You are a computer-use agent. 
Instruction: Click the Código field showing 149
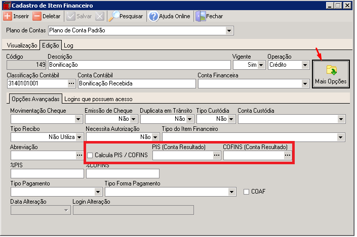coord(26,65)
